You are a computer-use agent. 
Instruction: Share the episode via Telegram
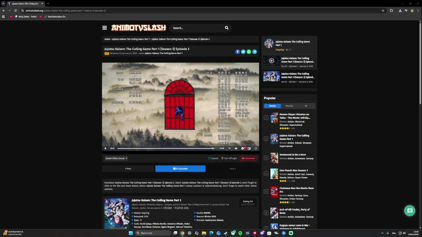pos(255,52)
